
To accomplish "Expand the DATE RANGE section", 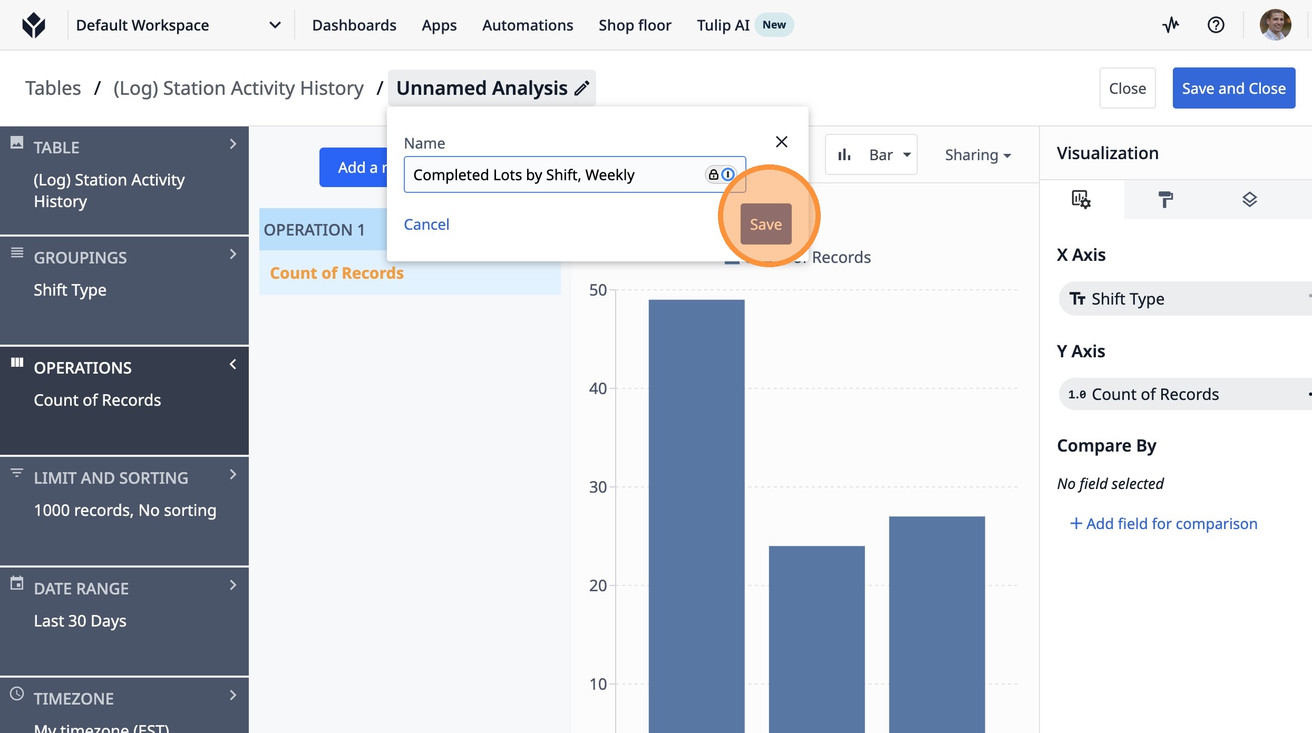I will [232, 585].
